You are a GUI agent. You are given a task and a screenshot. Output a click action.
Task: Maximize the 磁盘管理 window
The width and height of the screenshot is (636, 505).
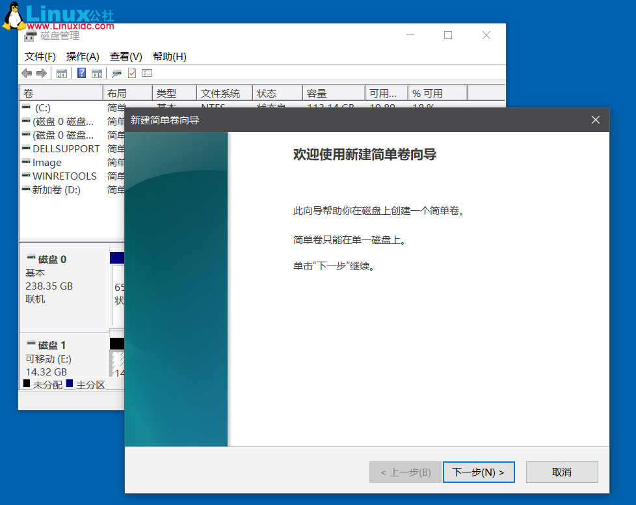[x=448, y=35]
